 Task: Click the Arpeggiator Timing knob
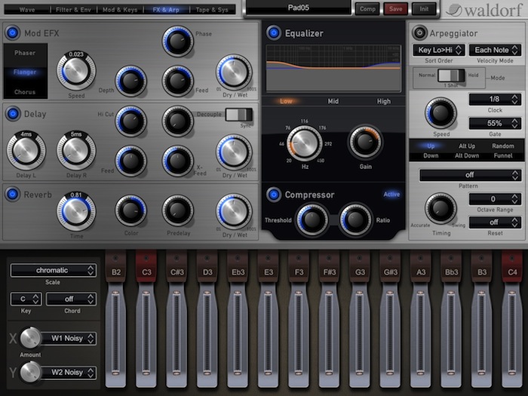click(441, 208)
